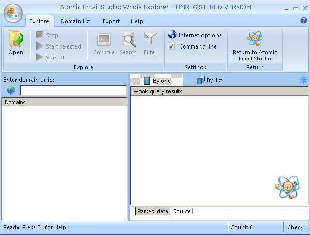Close the Whois Explorer window
Viewport: 310px width, 235px height.
point(305,8)
